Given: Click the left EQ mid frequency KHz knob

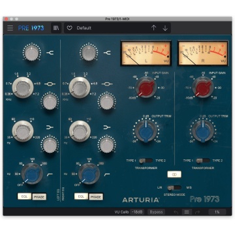Looking at the screenshot, I should tap(23, 87).
